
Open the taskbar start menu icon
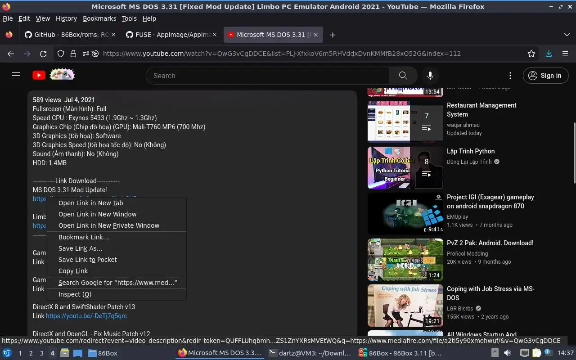[x=7, y=353]
